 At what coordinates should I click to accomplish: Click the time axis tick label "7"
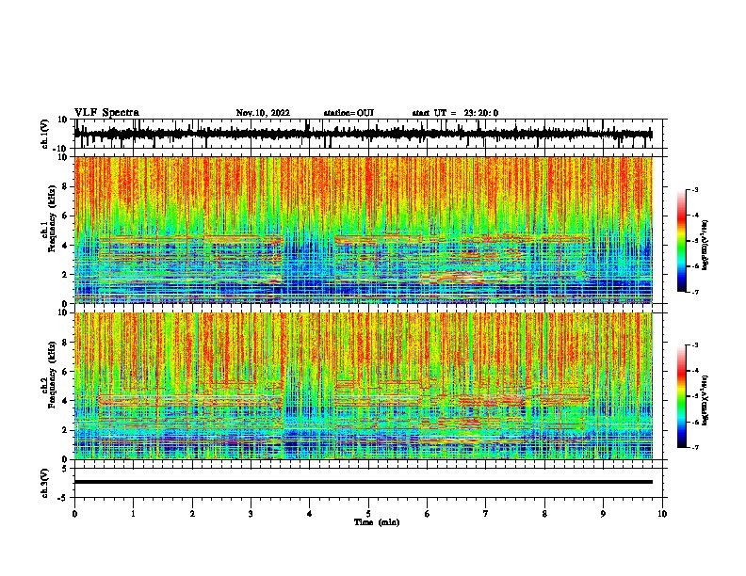pyautogui.click(x=486, y=514)
